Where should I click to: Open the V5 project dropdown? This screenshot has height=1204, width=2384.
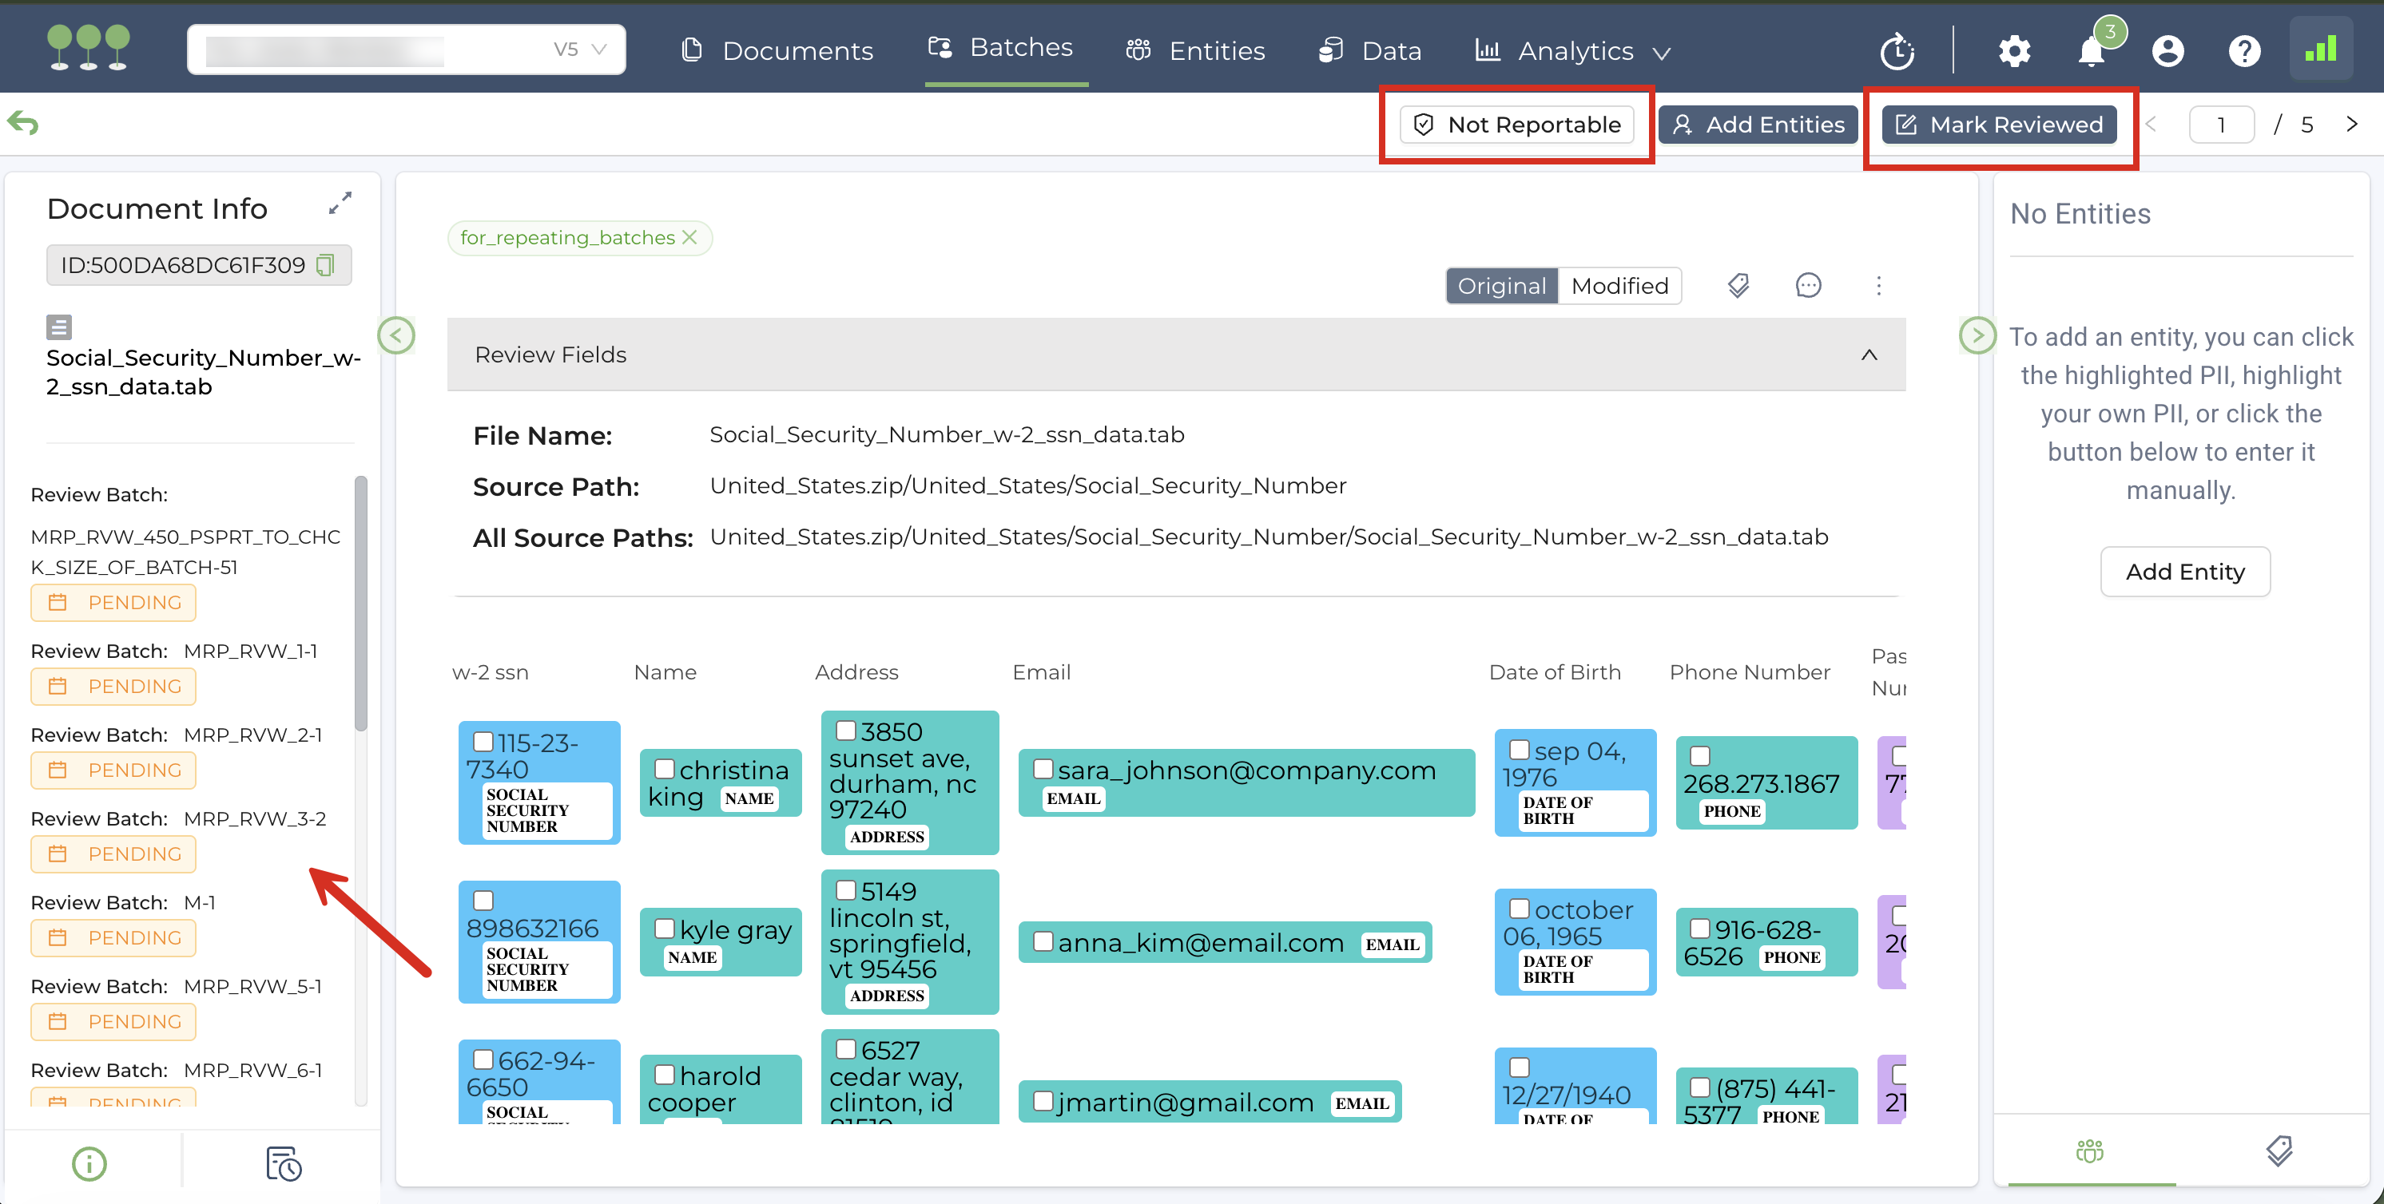click(598, 49)
